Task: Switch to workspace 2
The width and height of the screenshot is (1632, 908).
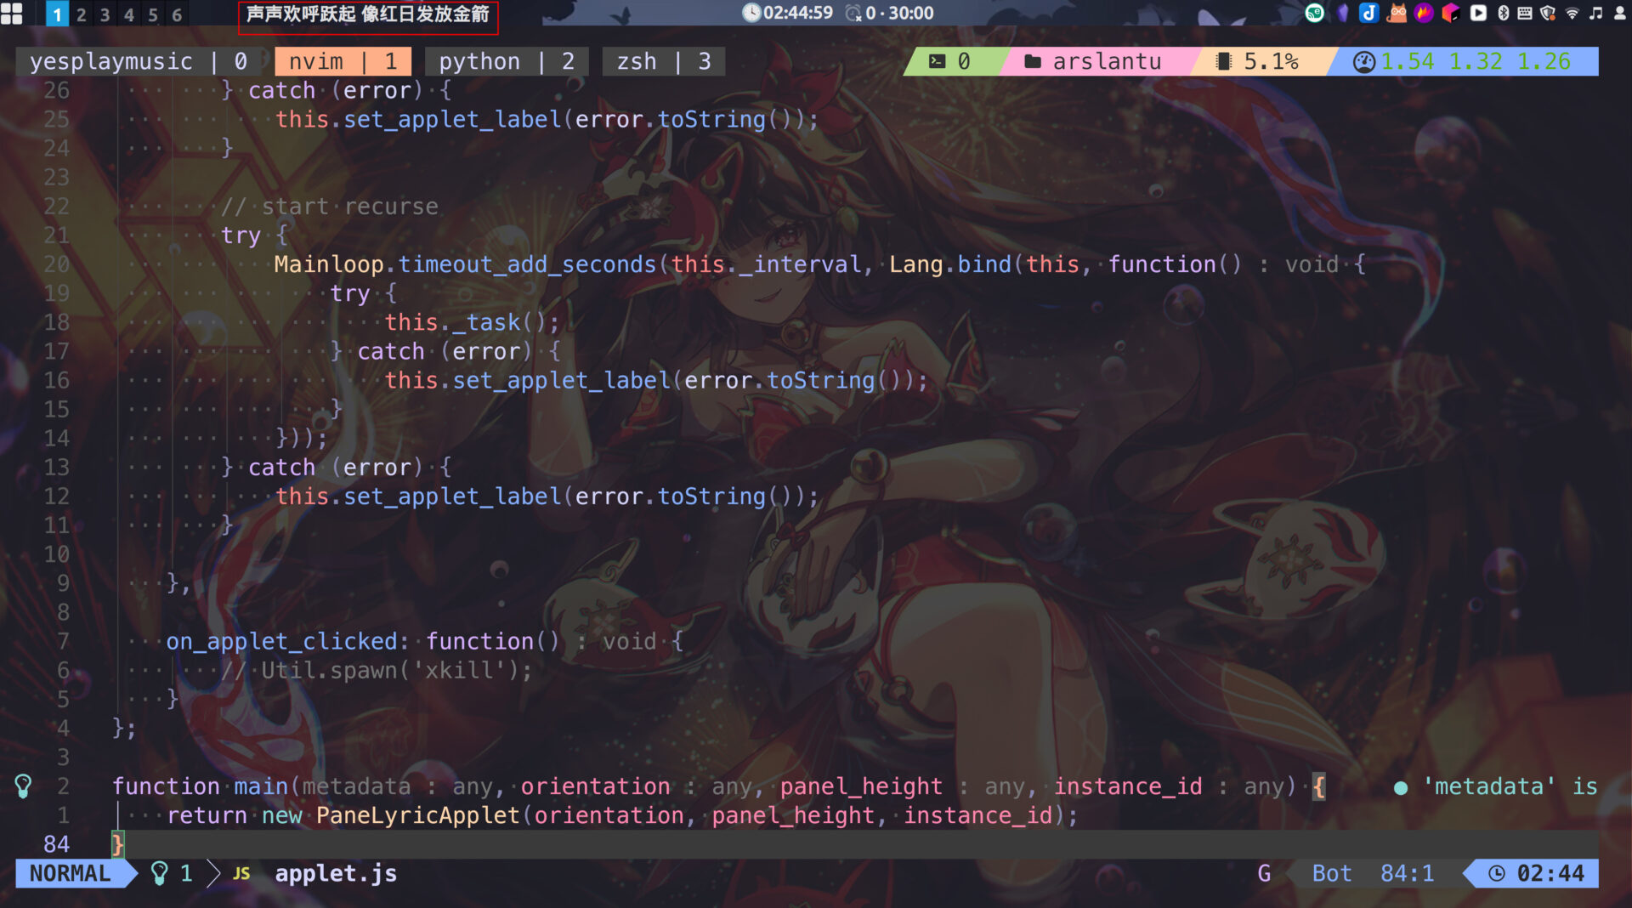Action: point(81,14)
